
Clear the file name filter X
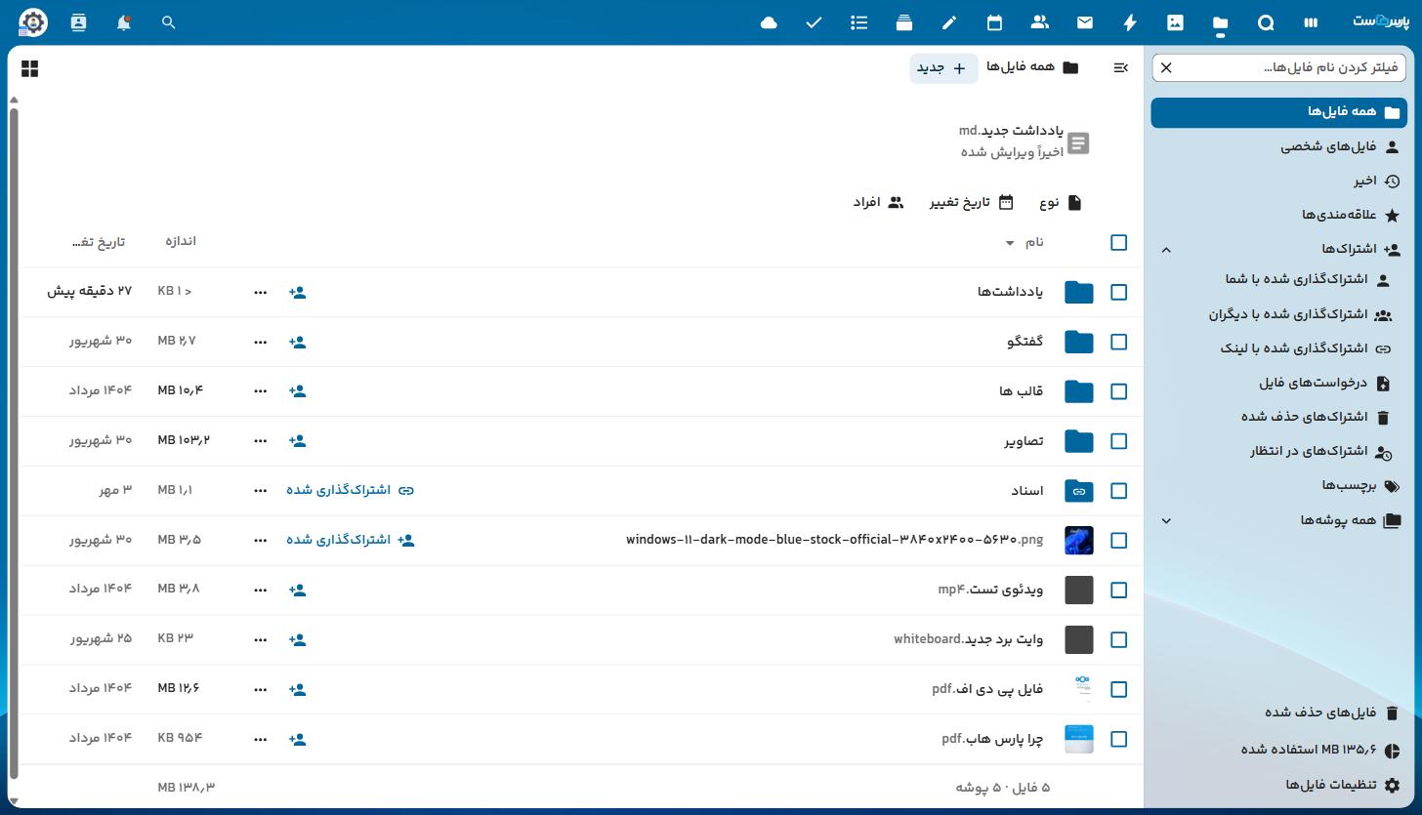[x=1166, y=67]
